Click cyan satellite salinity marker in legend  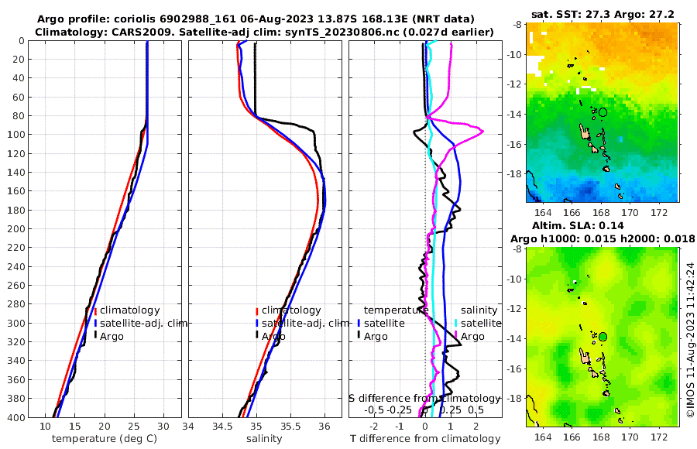[x=456, y=324]
